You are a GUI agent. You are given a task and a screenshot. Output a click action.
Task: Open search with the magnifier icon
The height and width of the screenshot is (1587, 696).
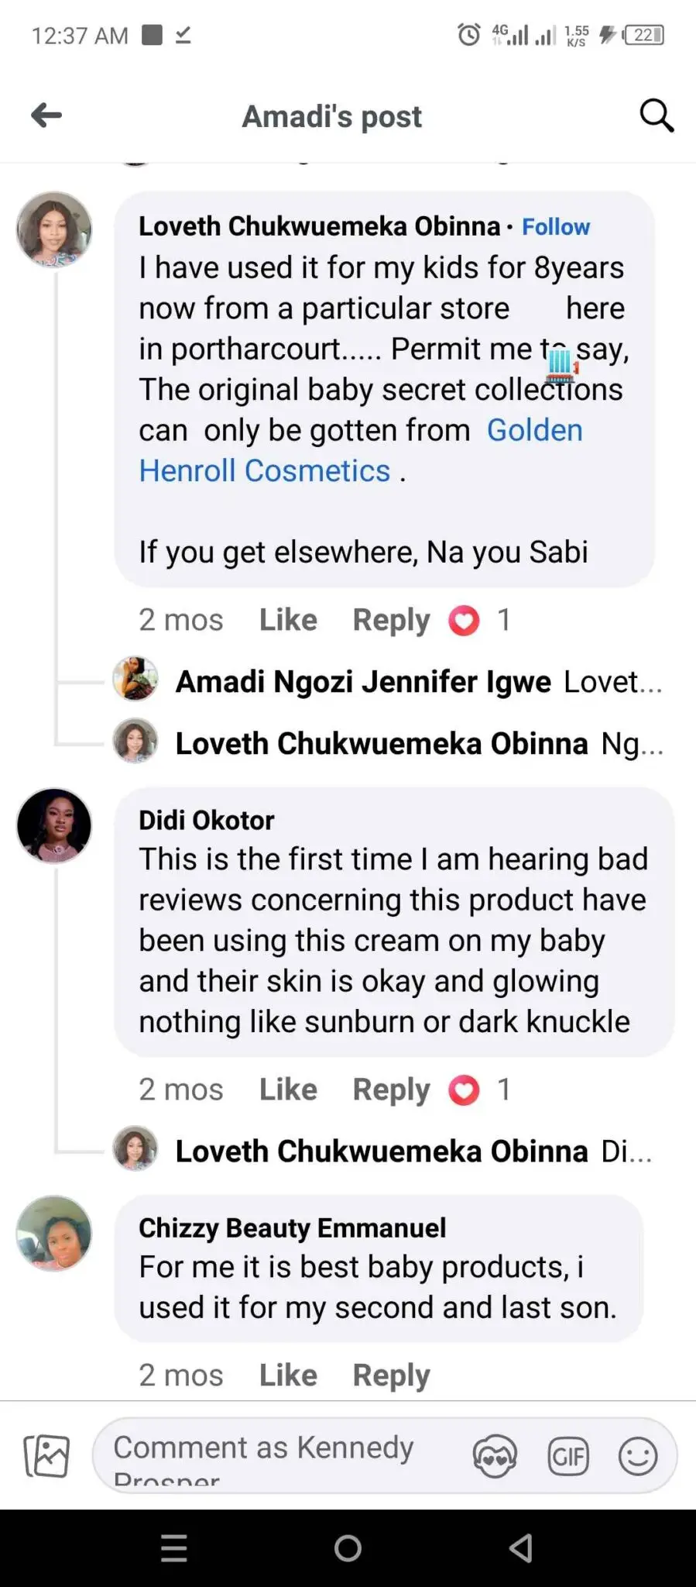pyautogui.click(x=656, y=115)
